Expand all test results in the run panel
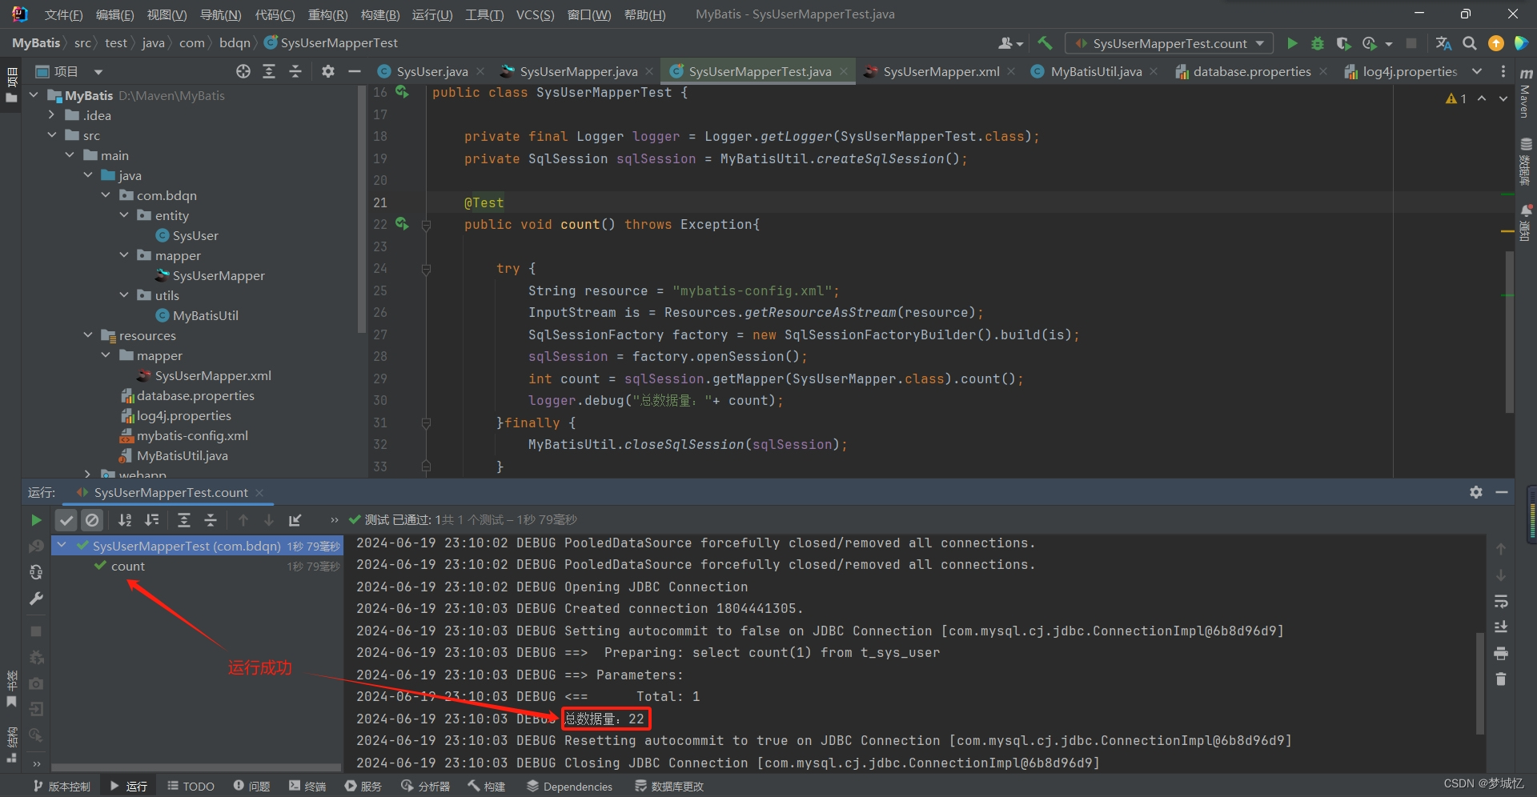Screen dimensions: 1537x797 (x=183, y=520)
